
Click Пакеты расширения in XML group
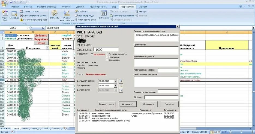tap(122, 15)
